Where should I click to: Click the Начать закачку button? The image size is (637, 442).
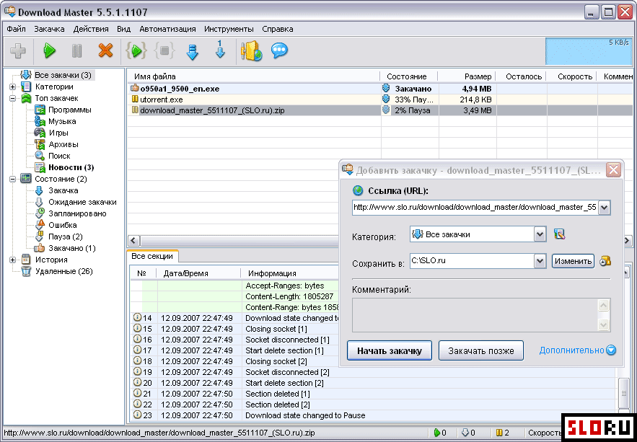[390, 350]
